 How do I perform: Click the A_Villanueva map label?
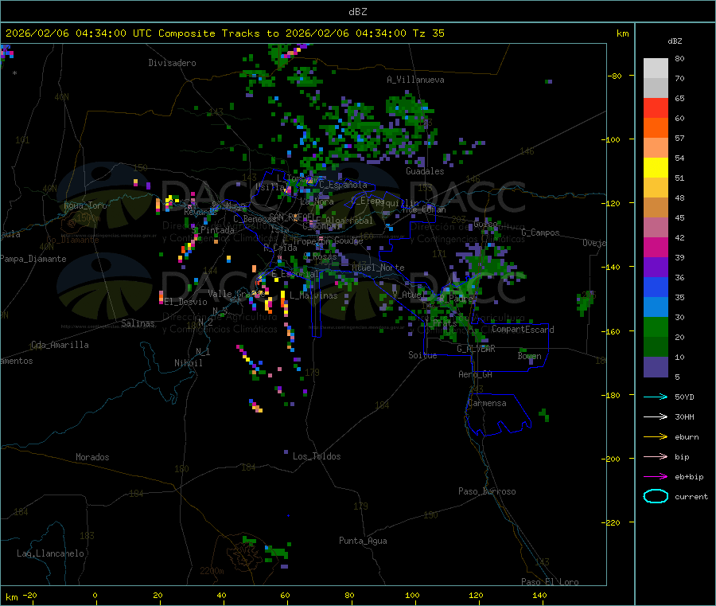click(415, 80)
